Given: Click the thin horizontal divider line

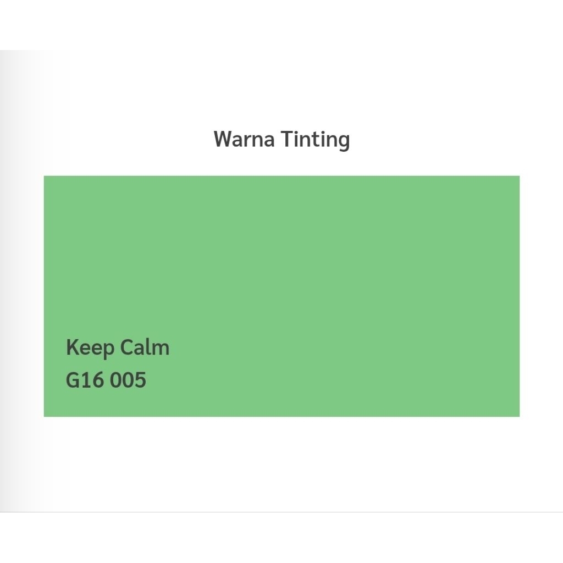Looking at the screenshot, I should tap(281, 512).
